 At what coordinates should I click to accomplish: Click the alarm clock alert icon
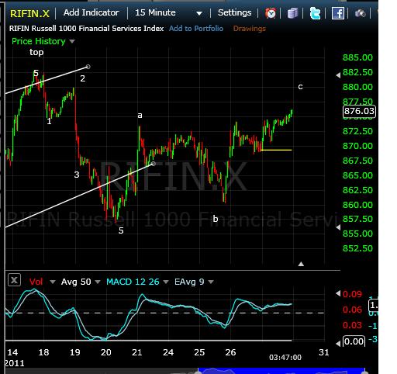[x=271, y=13]
